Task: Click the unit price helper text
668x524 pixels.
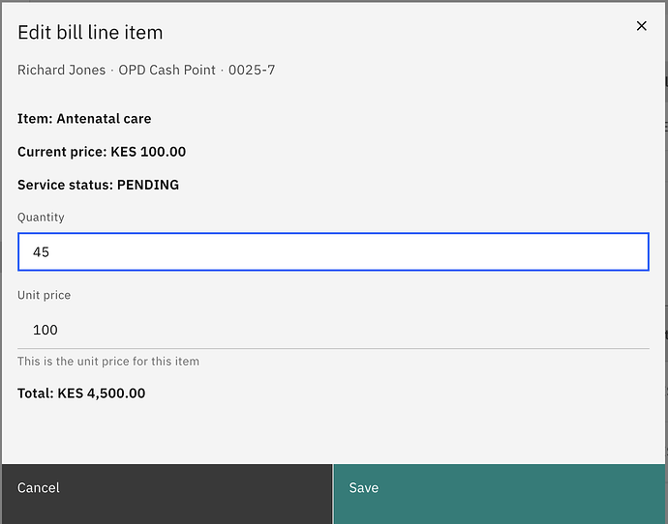Action: click(108, 362)
